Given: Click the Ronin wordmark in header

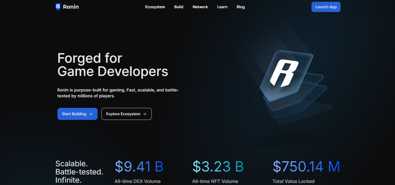Looking at the screenshot, I should pos(71,7).
